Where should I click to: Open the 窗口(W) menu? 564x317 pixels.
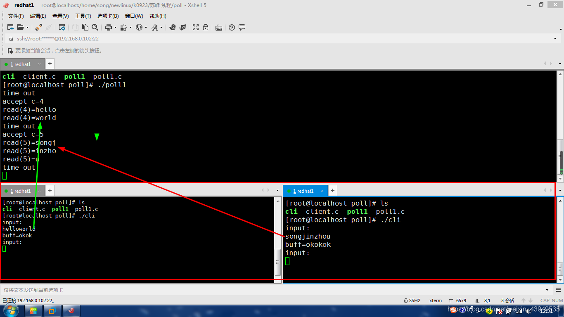click(x=134, y=16)
